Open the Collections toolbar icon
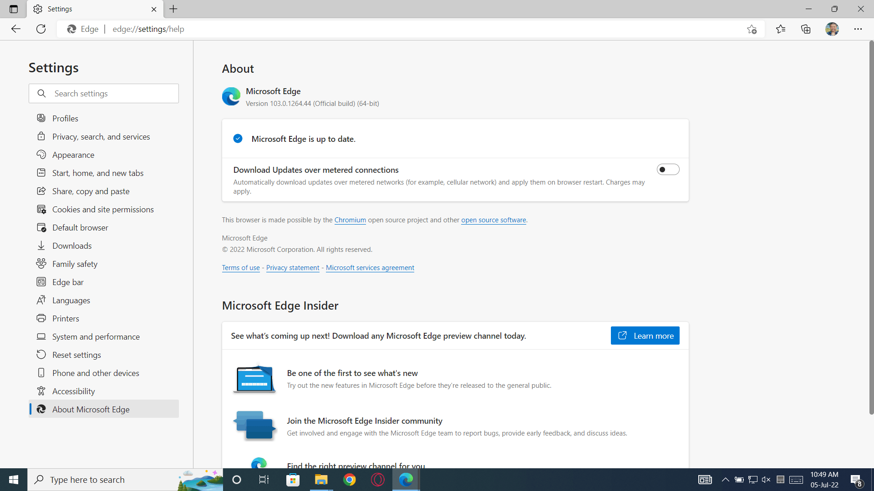 click(x=806, y=29)
